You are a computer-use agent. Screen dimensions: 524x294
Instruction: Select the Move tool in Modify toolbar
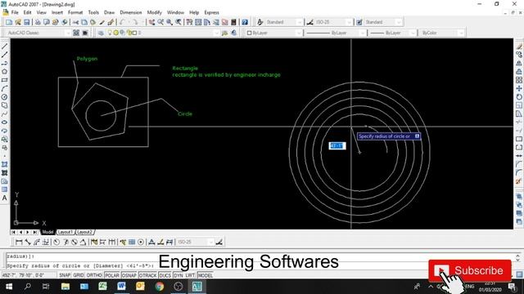(x=519, y=89)
